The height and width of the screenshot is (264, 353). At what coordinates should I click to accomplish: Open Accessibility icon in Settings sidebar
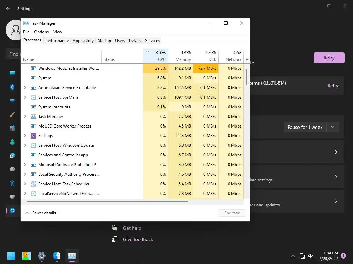pyautogui.click(x=12, y=183)
